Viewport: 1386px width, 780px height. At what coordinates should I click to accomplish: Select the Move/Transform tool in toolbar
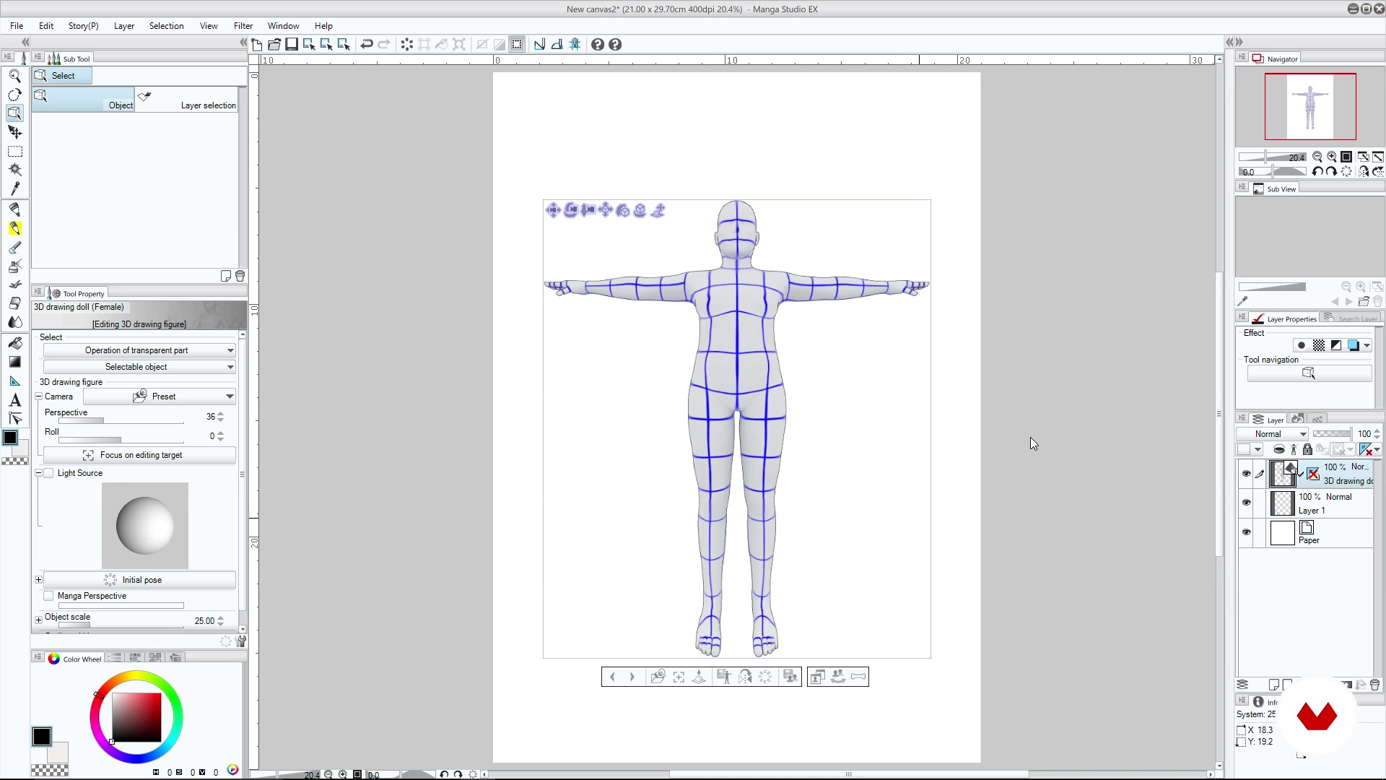pos(14,132)
